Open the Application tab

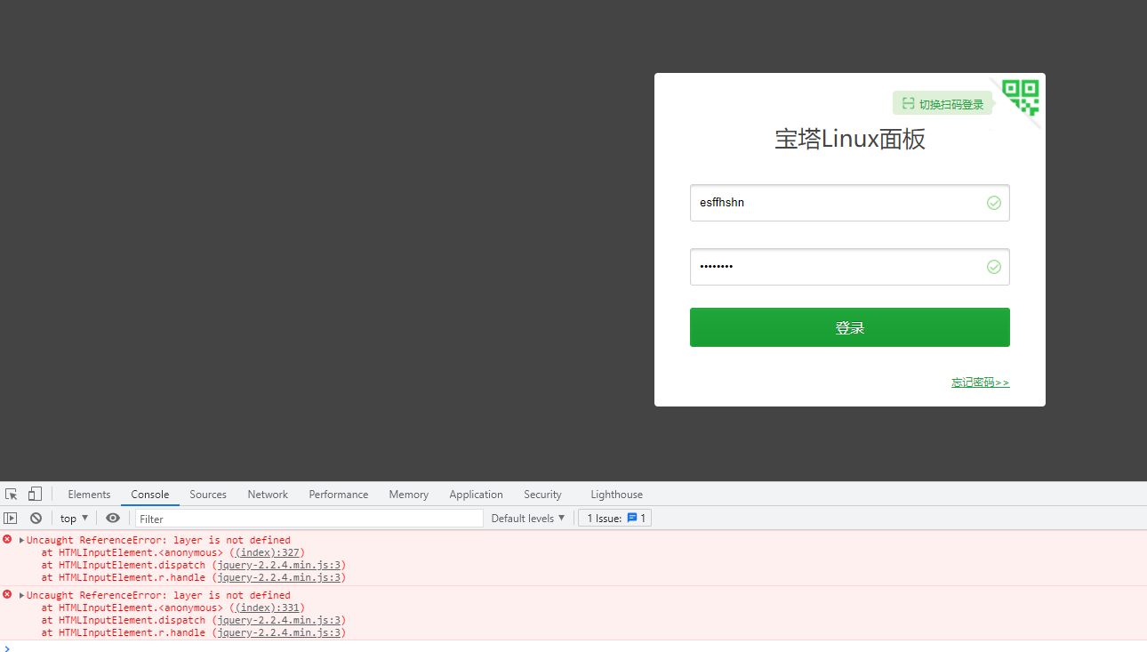click(477, 495)
